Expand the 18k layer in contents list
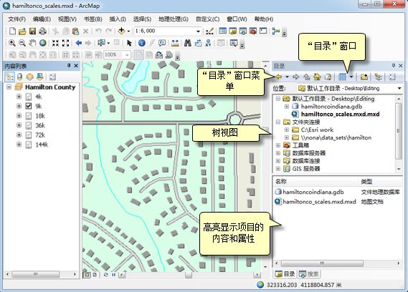The image size is (408, 292). (x=19, y=116)
